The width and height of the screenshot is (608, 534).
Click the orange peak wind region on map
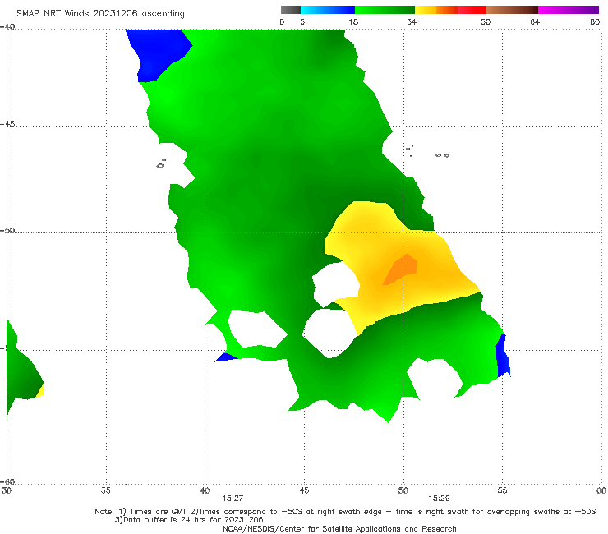click(401, 269)
